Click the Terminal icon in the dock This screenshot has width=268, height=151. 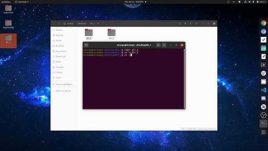tap(263, 124)
